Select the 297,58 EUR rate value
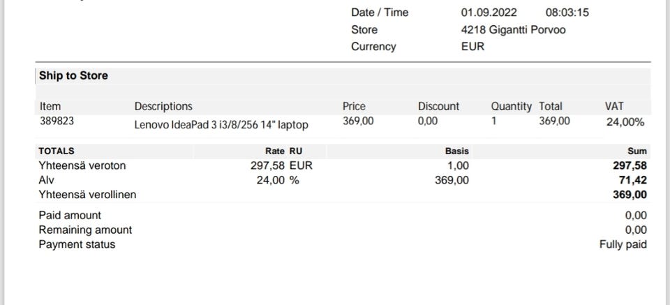670x305 pixels. (x=281, y=165)
